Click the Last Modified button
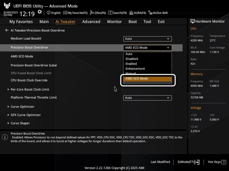 pos(160,162)
